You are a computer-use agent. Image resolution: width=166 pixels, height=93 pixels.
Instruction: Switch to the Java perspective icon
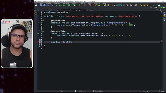click(161, 7)
